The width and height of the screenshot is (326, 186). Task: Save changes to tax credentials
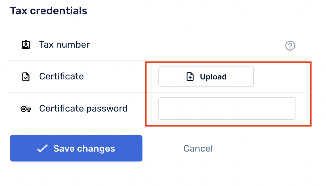(76, 148)
